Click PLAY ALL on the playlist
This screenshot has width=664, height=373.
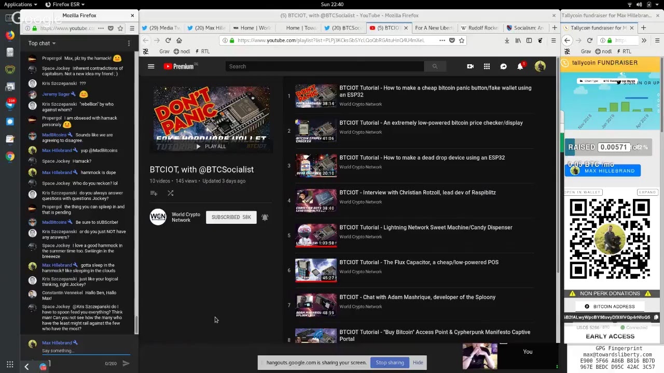pyautogui.click(x=211, y=147)
